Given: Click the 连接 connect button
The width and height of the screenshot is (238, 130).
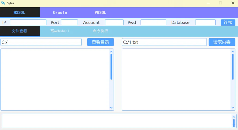Looking at the screenshot, I should pos(228,23).
